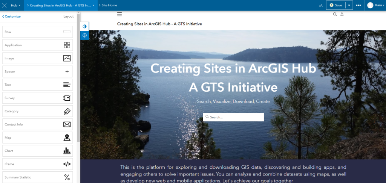Go back to the Customize menu
This screenshot has height=183, width=386.
(11, 17)
